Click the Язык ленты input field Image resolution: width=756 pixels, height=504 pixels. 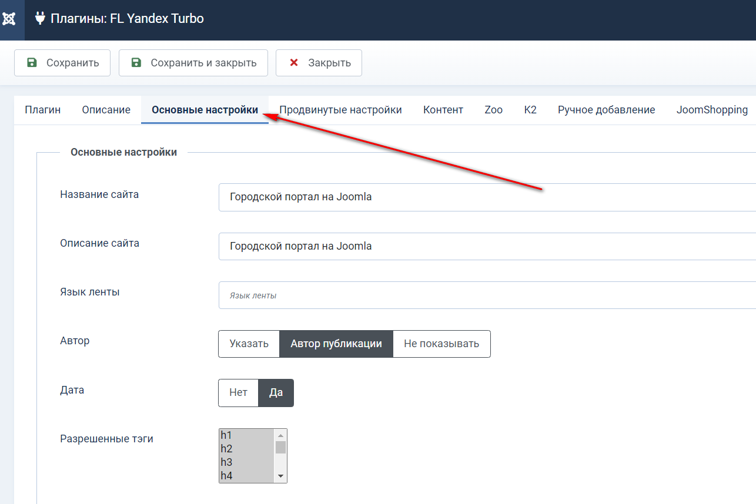point(487,295)
